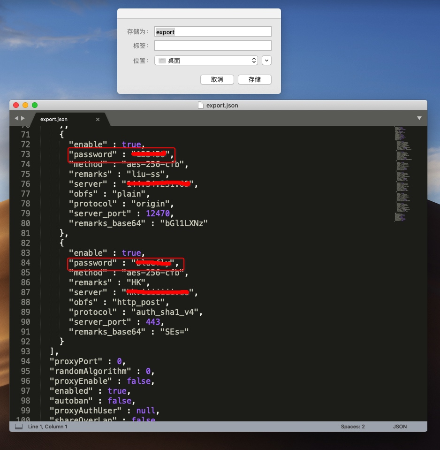440x450 pixels.
Task: Click the green zoom window button
Action: [x=35, y=105]
